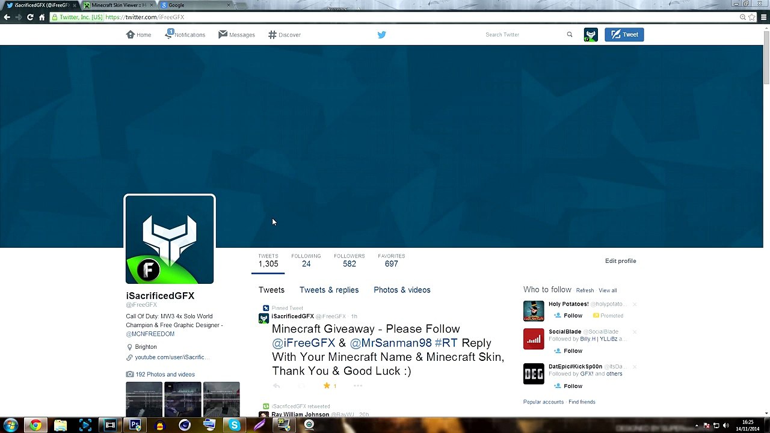Click the search magnifier icon
Viewport: 770px width, 433px height.
570,35
